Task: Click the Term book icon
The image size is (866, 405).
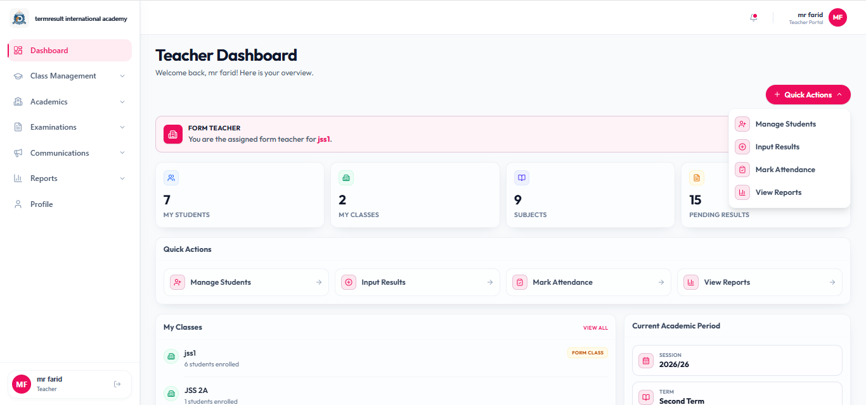Action: click(x=646, y=397)
